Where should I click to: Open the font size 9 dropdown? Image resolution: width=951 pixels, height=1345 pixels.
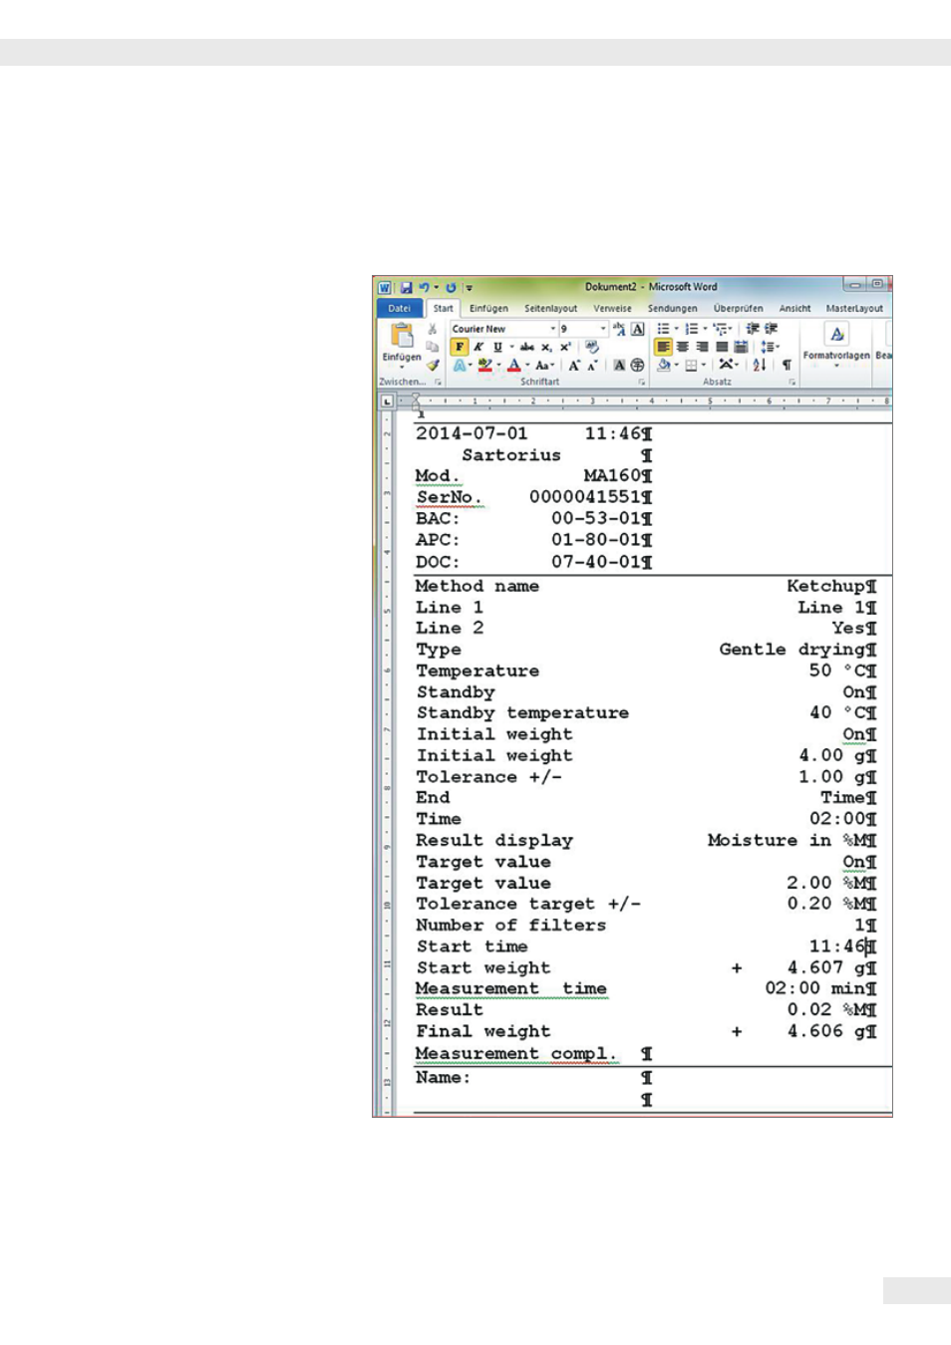(603, 329)
